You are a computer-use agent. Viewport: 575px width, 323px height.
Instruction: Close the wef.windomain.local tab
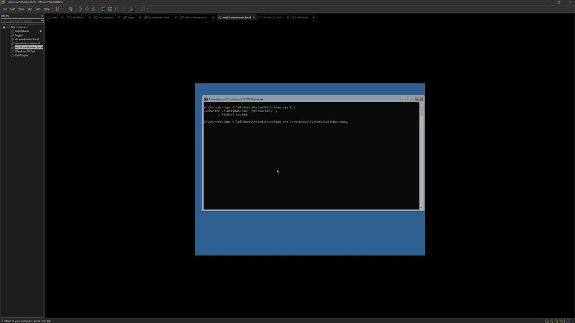(x=213, y=17)
